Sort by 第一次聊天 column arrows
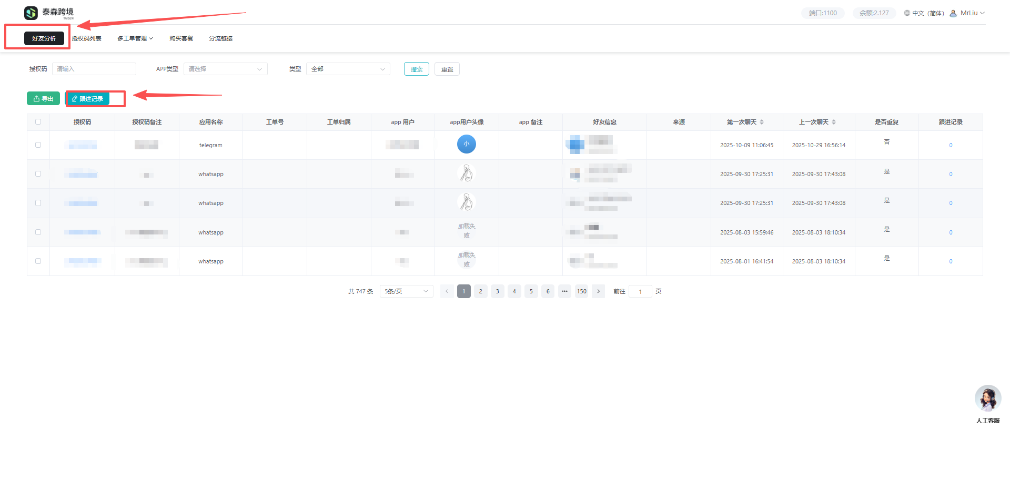 (x=762, y=122)
